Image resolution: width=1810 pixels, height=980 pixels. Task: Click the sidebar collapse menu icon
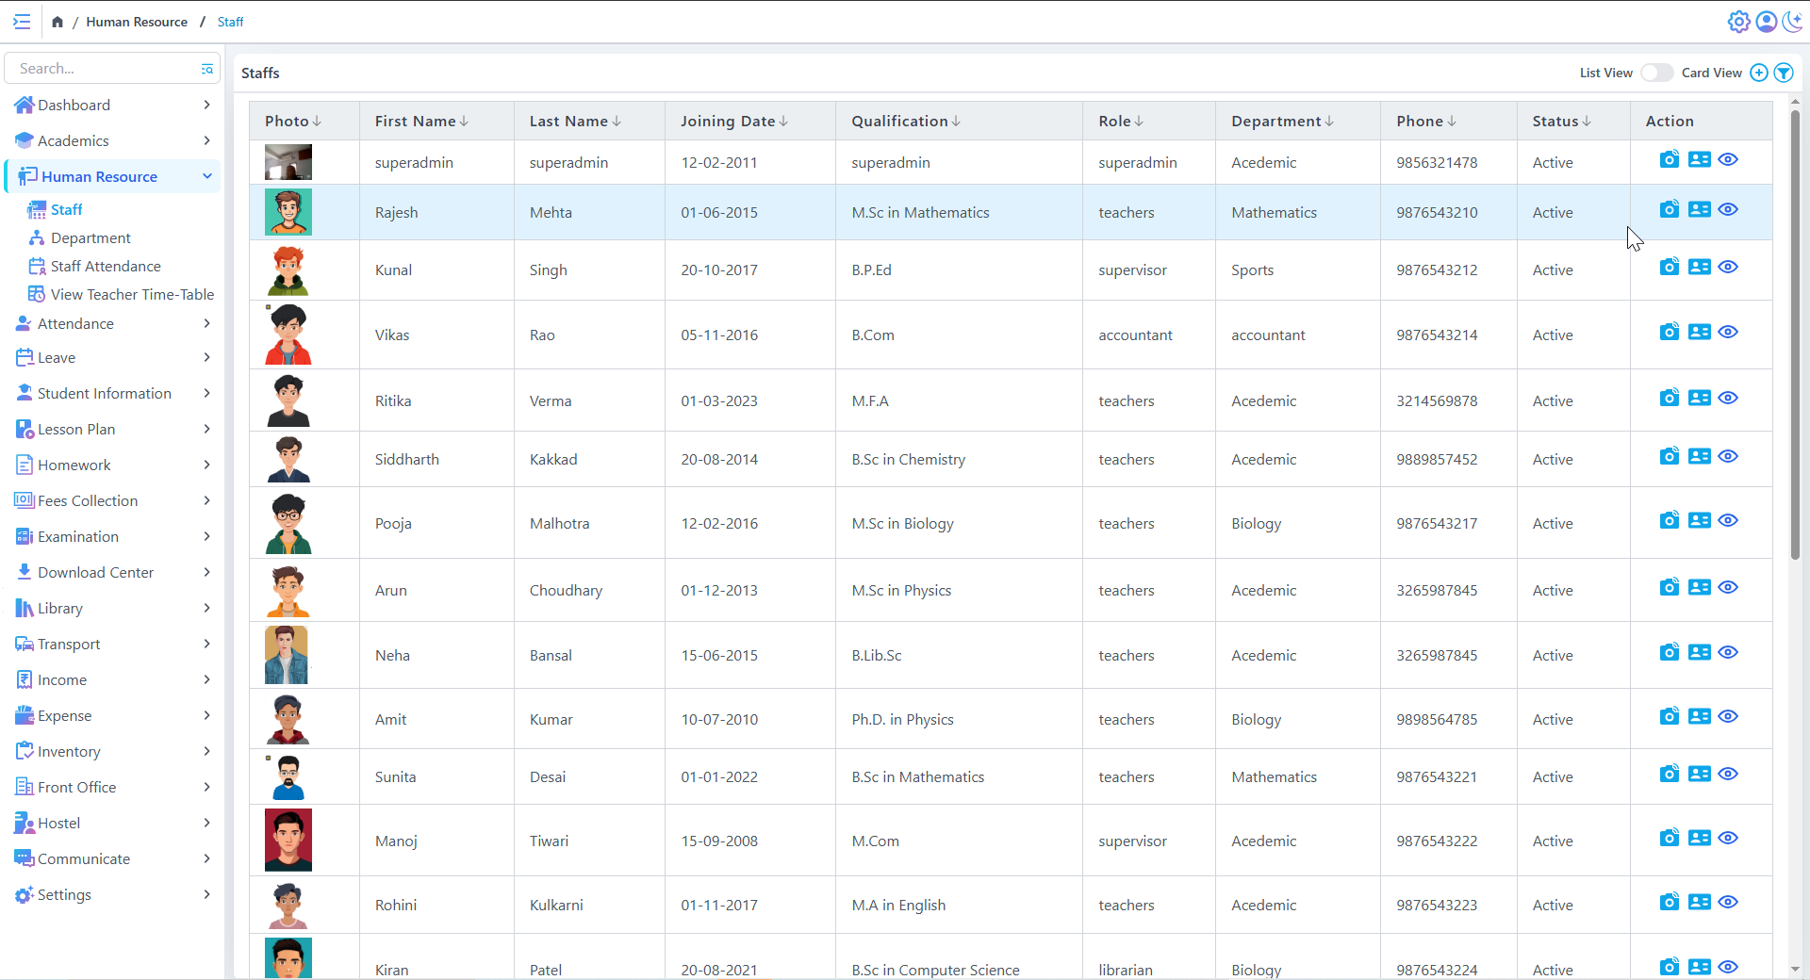tap(22, 22)
